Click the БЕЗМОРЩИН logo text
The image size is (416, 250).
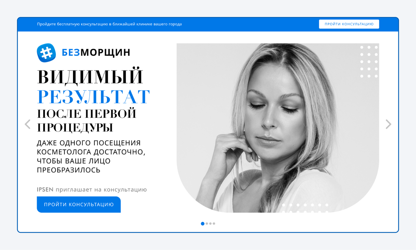pyautogui.click(x=96, y=52)
